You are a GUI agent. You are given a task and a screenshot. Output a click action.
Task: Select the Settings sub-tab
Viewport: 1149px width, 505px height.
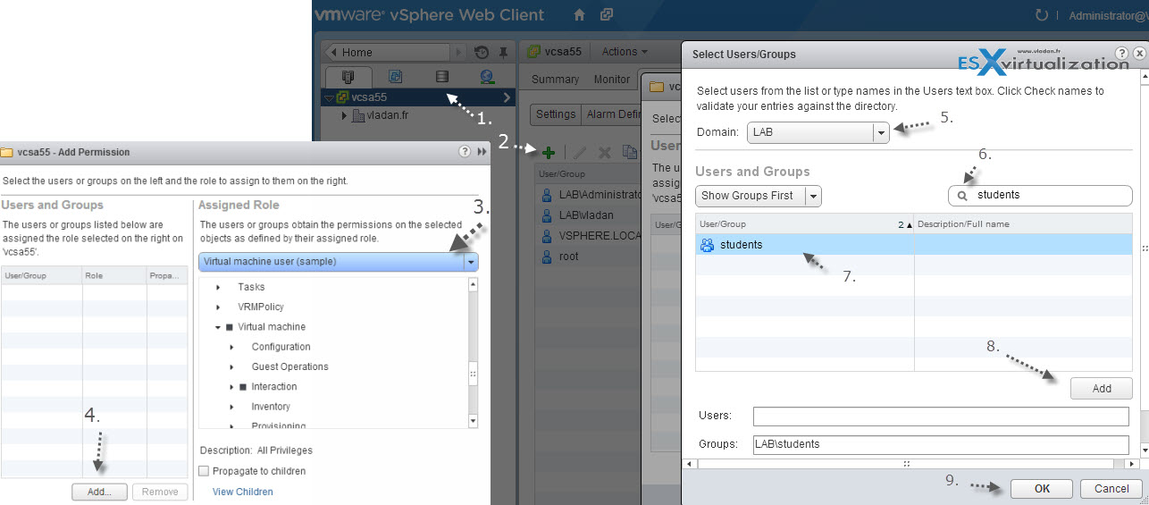click(x=556, y=114)
